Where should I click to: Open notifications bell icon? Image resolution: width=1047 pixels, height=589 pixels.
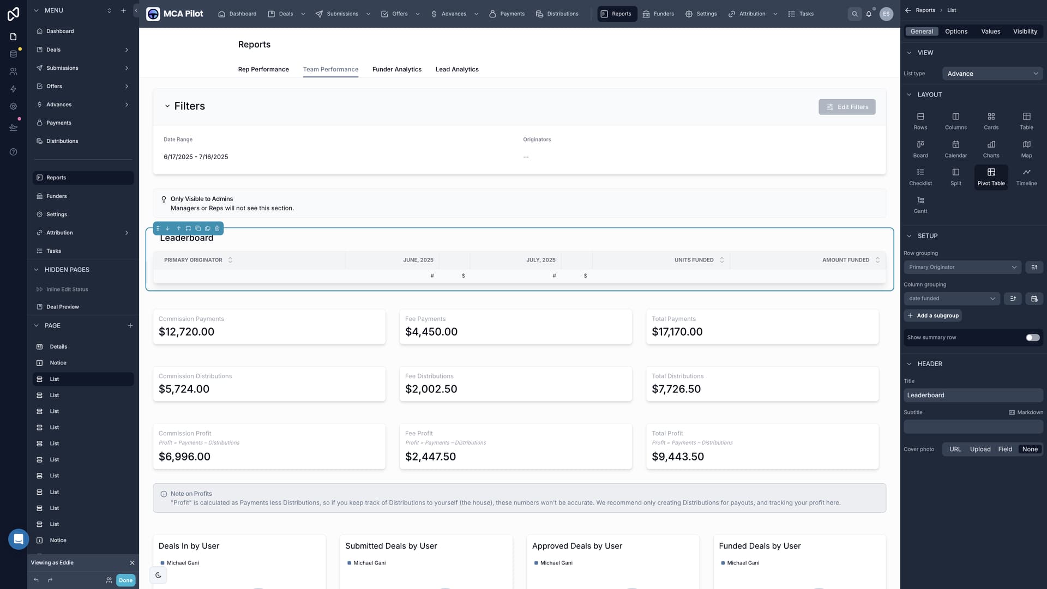(x=869, y=14)
